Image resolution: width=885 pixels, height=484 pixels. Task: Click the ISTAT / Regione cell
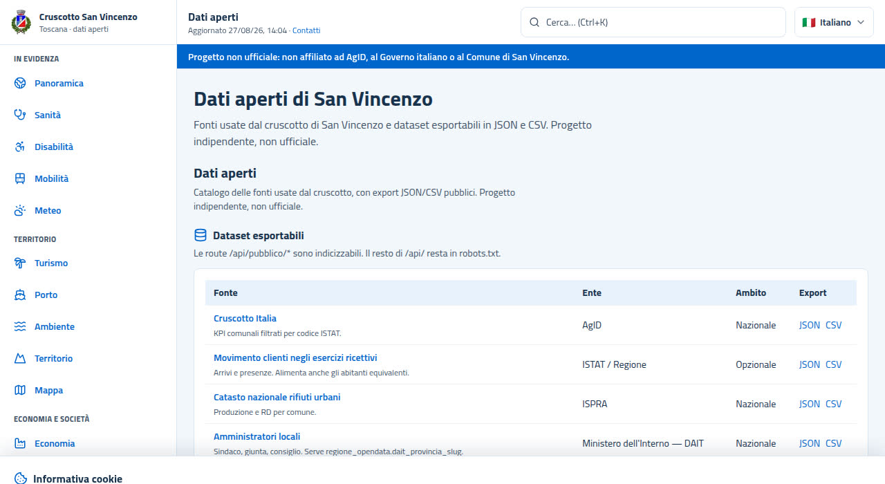(614, 364)
